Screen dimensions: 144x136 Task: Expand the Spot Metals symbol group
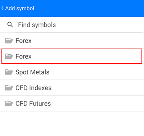[72, 72]
